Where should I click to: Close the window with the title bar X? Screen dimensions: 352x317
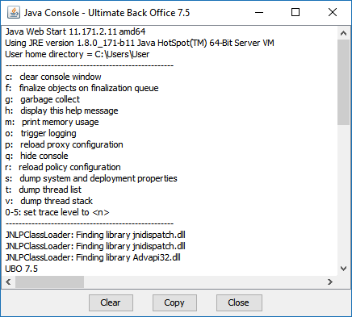point(333,12)
